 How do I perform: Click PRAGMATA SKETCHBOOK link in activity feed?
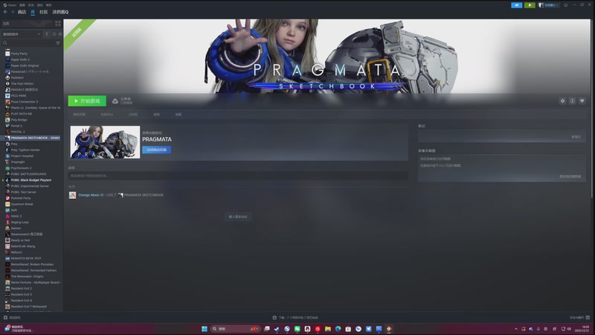144,195
